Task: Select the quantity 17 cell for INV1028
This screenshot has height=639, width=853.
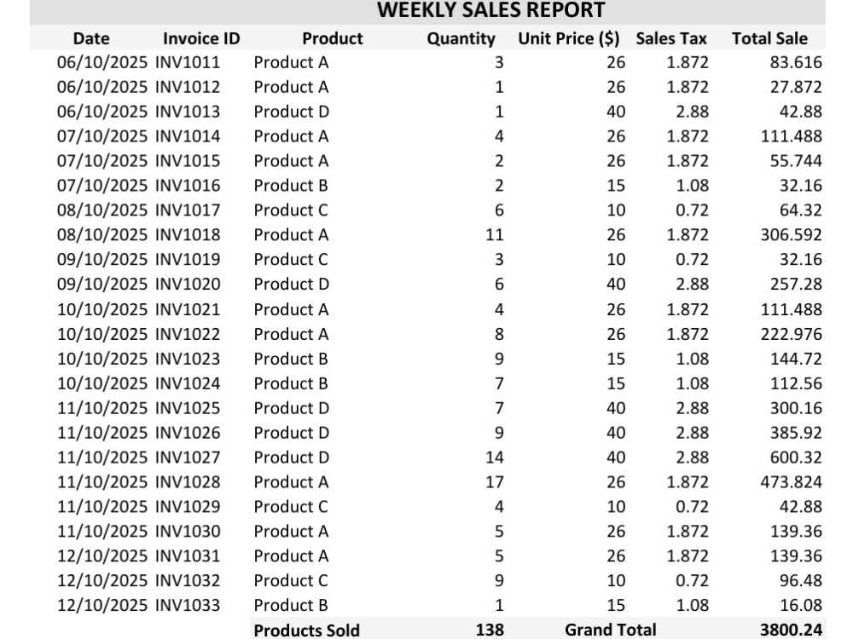Action: pos(494,482)
